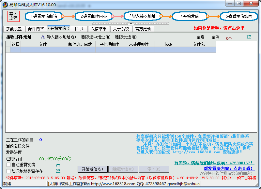Switch to the 邮件内容 tab

click(x=36, y=29)
